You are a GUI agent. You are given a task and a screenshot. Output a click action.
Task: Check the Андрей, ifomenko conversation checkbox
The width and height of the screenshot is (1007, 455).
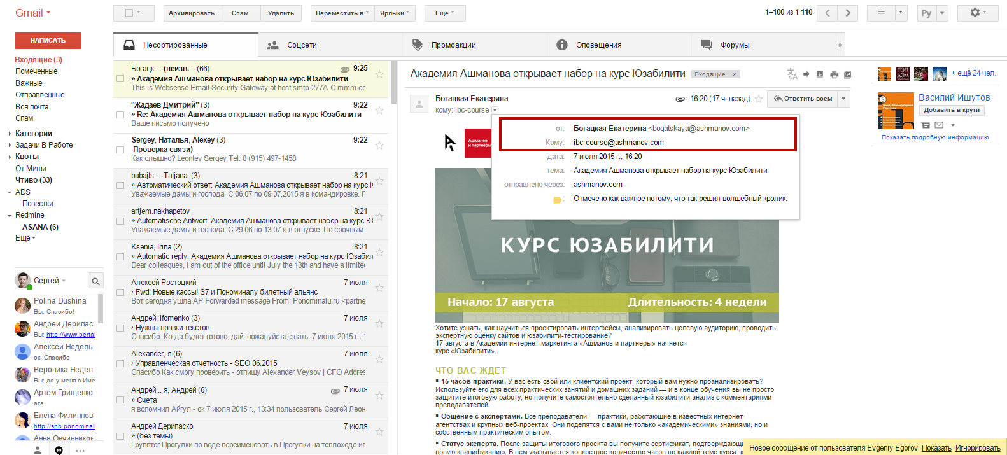tap(120, 328)
